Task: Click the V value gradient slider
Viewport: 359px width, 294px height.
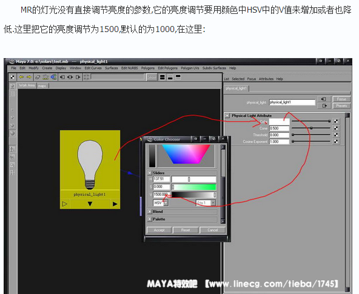Action: tap(193, 195)
